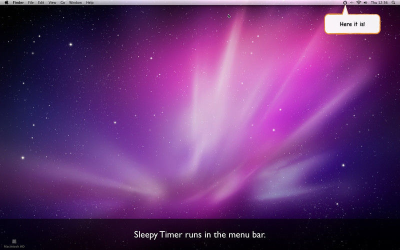Click the small dotted menu bar icon beside the power icon

click(x=352, y=2)
